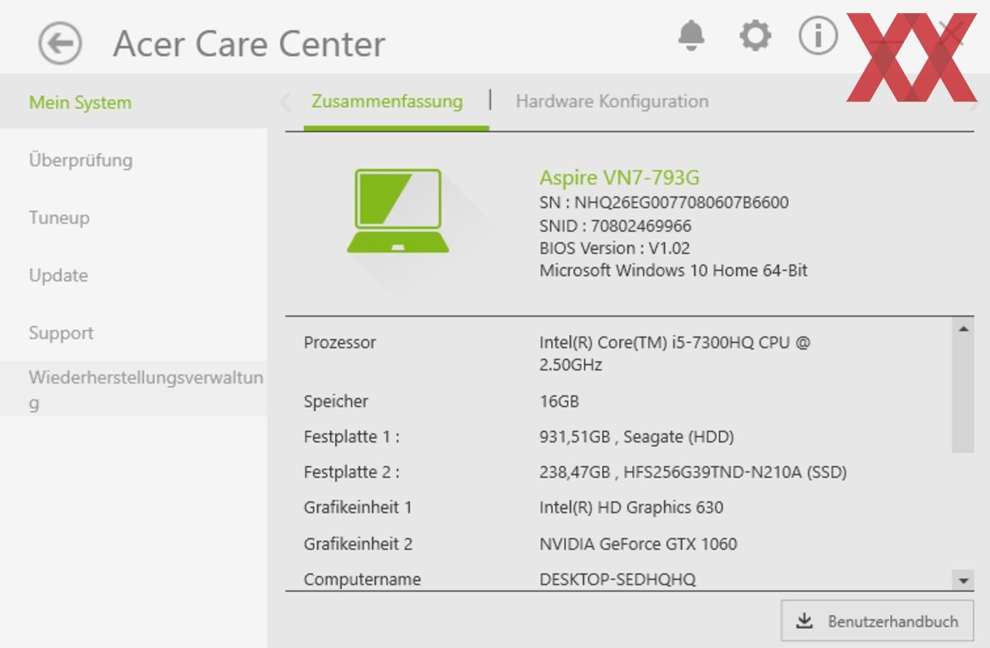Go to the Update section

[x=133, y=275]
